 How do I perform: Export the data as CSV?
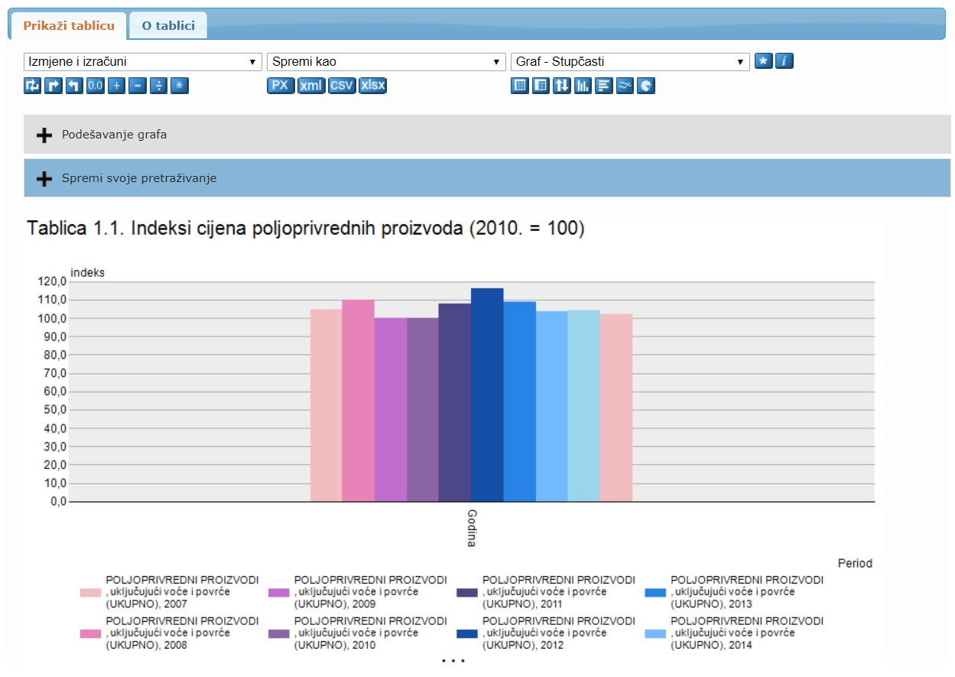[341, 86]
